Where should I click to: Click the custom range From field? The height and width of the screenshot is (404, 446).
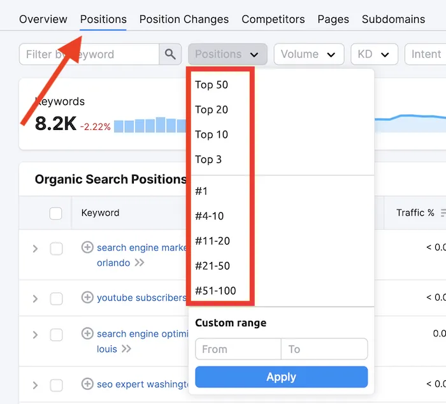(238, 349)
